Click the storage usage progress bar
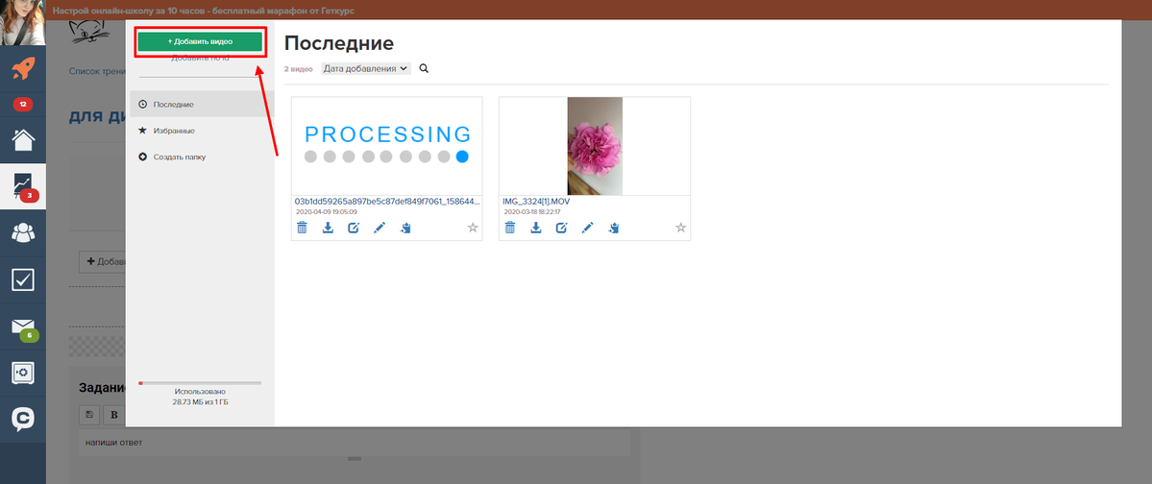The height and width of the screenshot is (484, 1152). (x=200, y=383)
